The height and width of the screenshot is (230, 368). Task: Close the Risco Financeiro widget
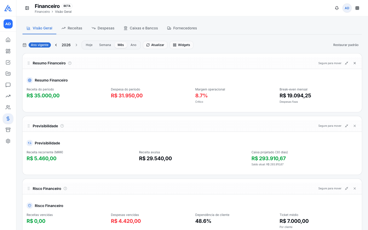355,188
